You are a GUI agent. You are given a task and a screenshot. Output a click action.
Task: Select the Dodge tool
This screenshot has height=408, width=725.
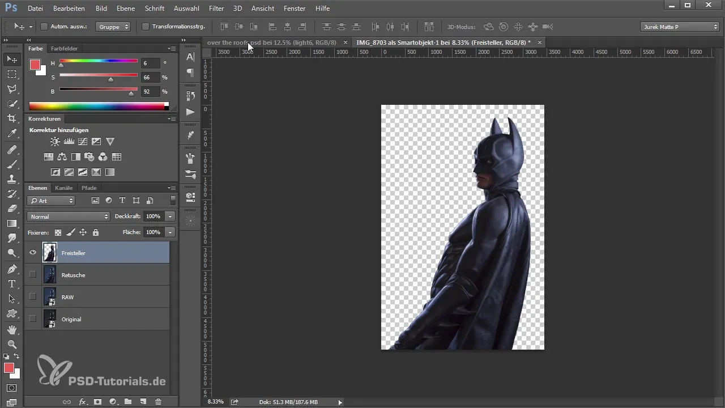point(12,253)
